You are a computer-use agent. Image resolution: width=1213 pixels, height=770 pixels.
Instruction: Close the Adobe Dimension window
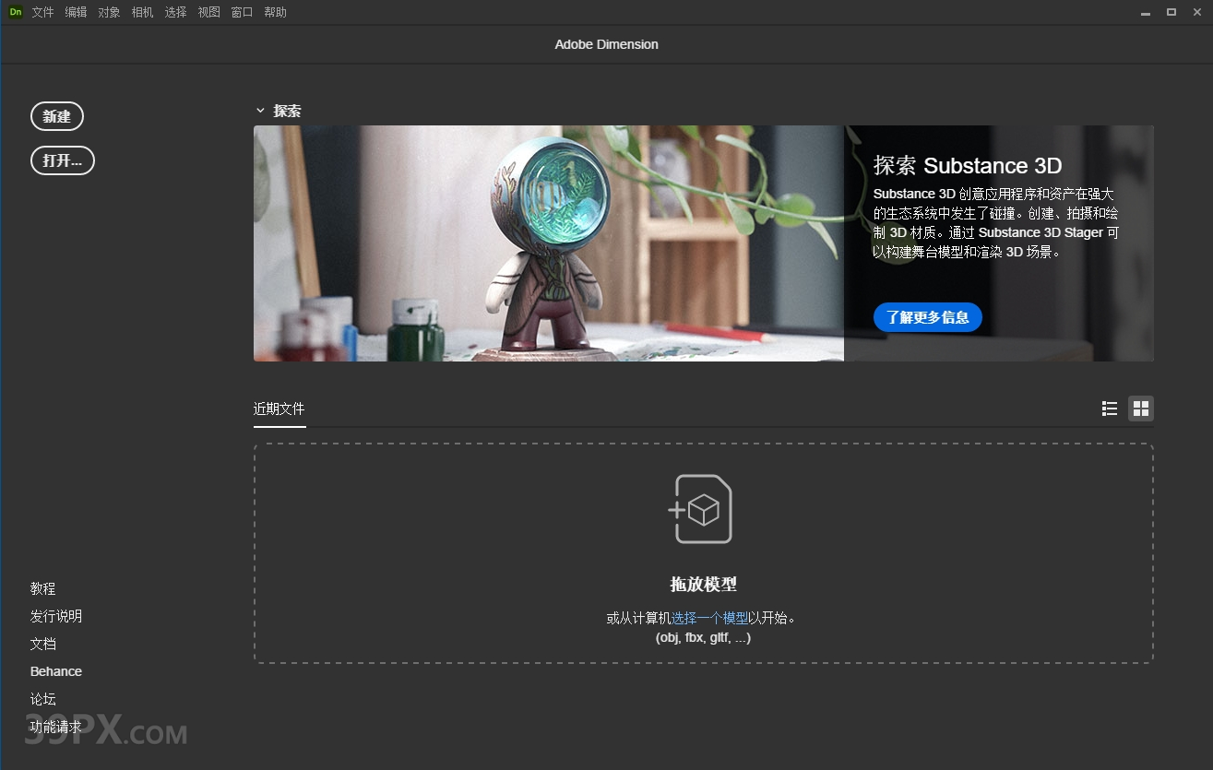point(1197,12)
